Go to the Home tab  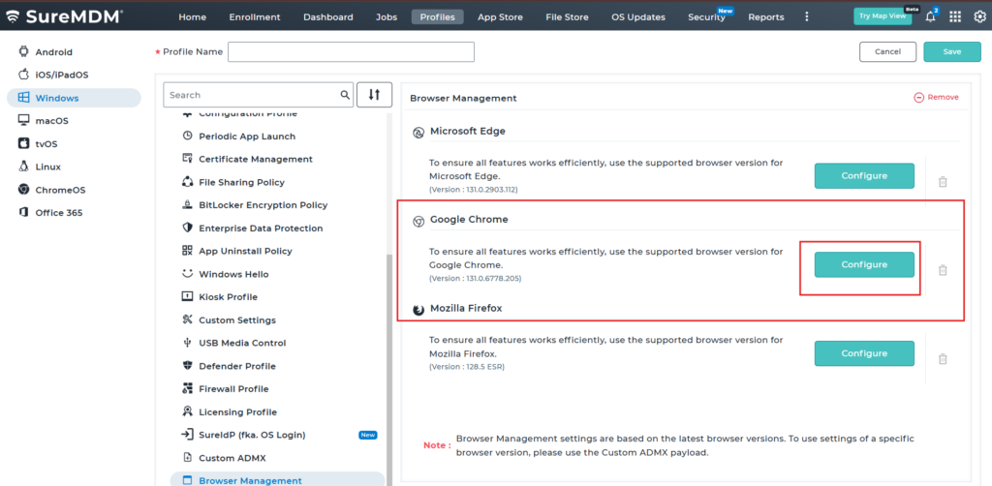pos(193,17)
